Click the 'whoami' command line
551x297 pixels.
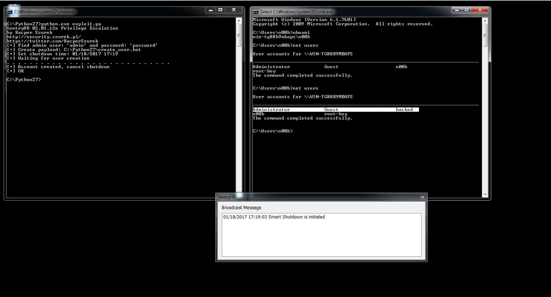tap(281, 32)
